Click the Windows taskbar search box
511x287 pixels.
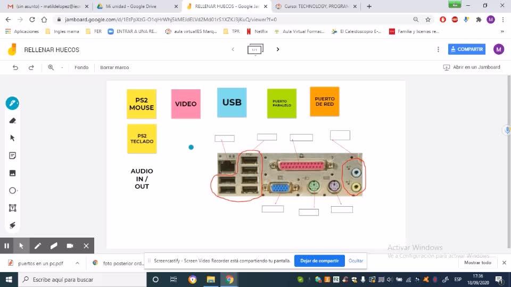[83, 280]
